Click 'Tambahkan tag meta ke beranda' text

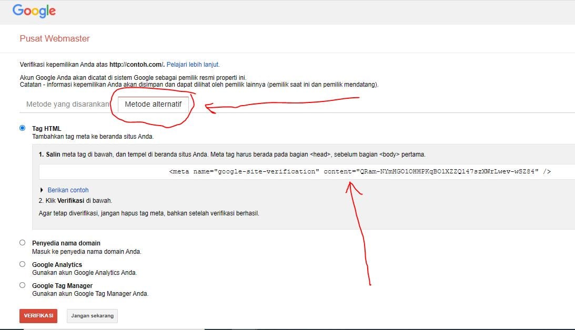click(93, 137)
